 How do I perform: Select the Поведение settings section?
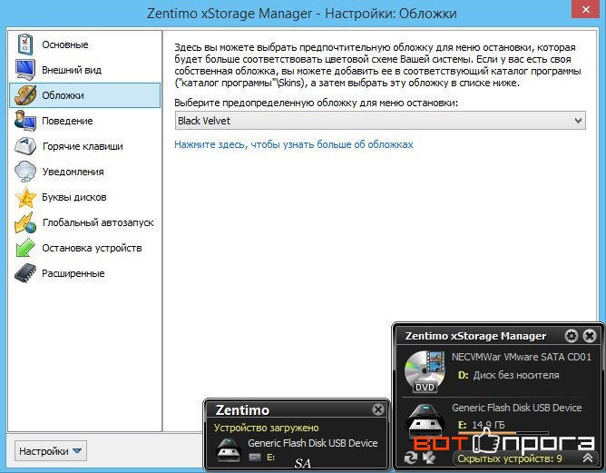coord(84,121)
